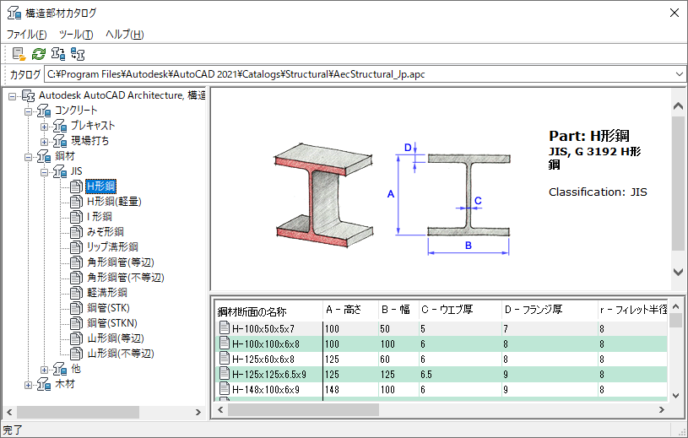This screenshot has width=688, height=438.
Task: Expand the プレキャスト tree node
Action: click(x=44, y=127)
